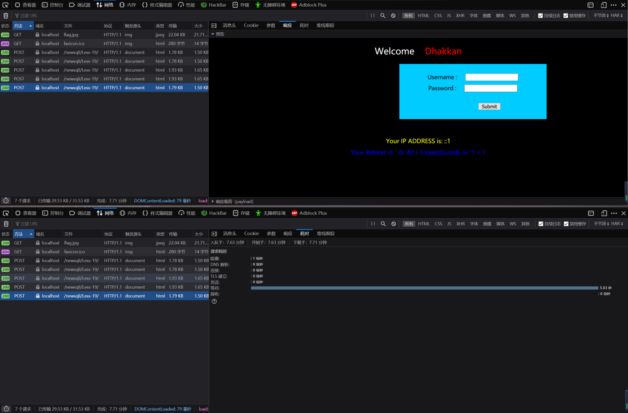Activate element picker in lower devtools toolbar
The image size is (628, 413).
pos(6,213)
